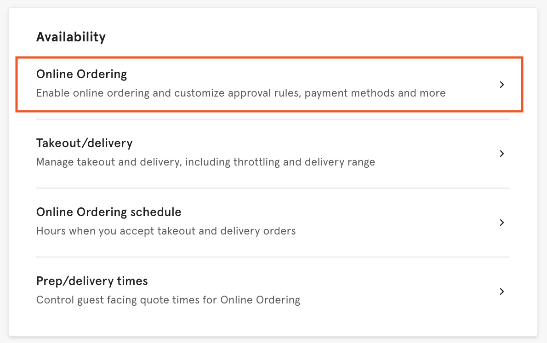Click the Online Ordering schedule chevron arrow

(502, 223)
